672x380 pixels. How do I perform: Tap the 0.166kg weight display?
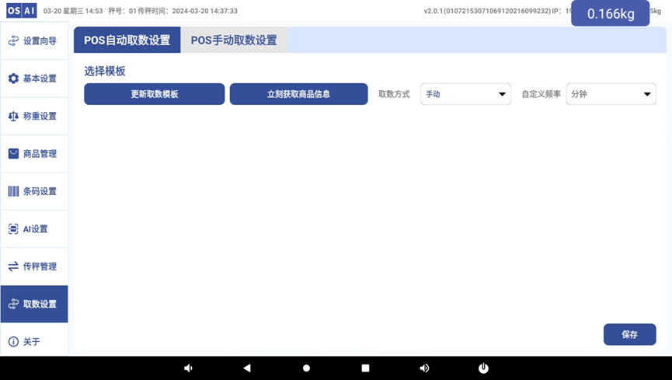(x=610, y=13)
